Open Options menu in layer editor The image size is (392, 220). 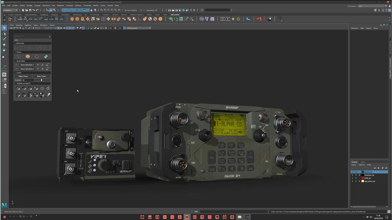(x=362, y=165)
